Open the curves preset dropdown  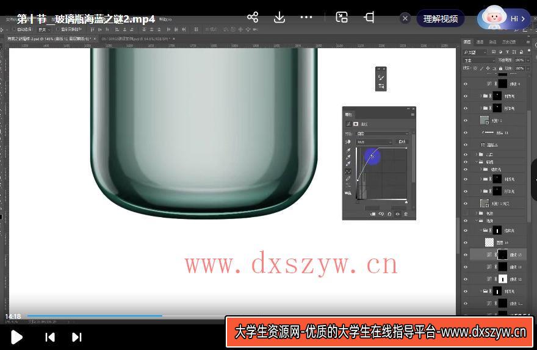(x=383, y=134)
